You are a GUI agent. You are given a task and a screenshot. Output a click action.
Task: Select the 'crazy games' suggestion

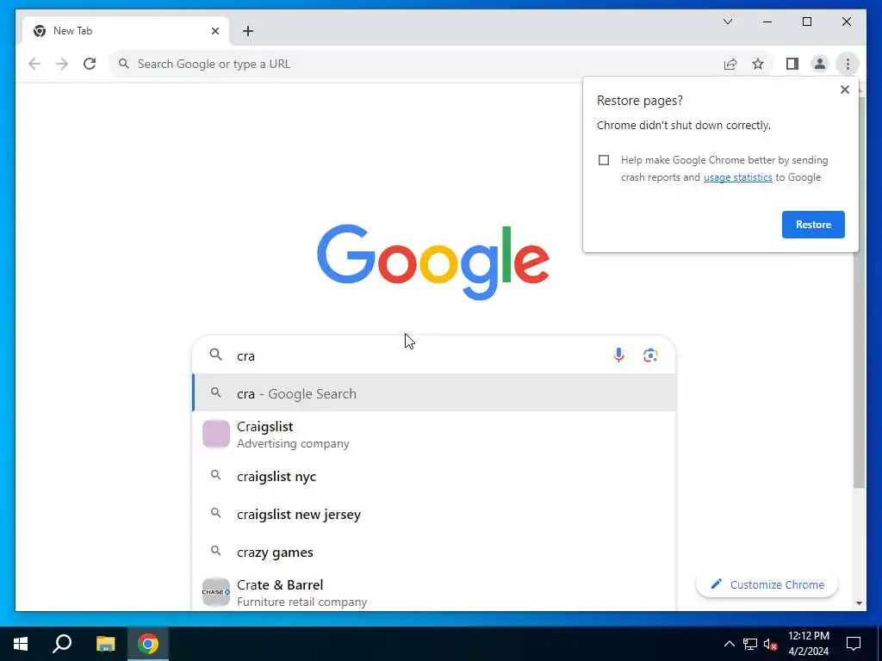[x=434, y=552]
